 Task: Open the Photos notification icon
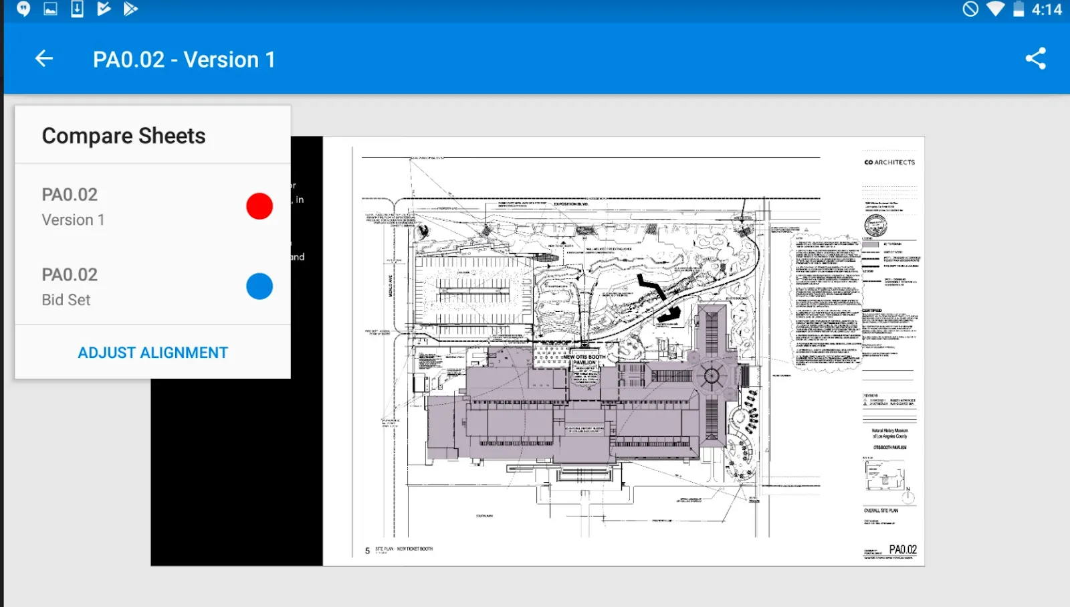50,9
